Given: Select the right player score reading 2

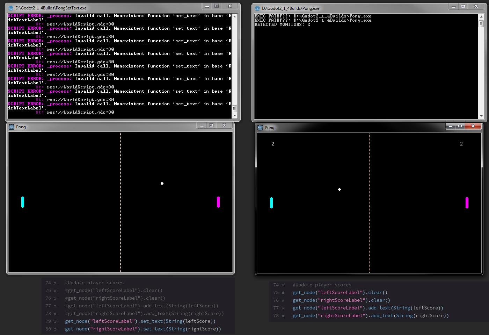Looking at the screenshot, I should pyautogui.click(x=461, y=144).
